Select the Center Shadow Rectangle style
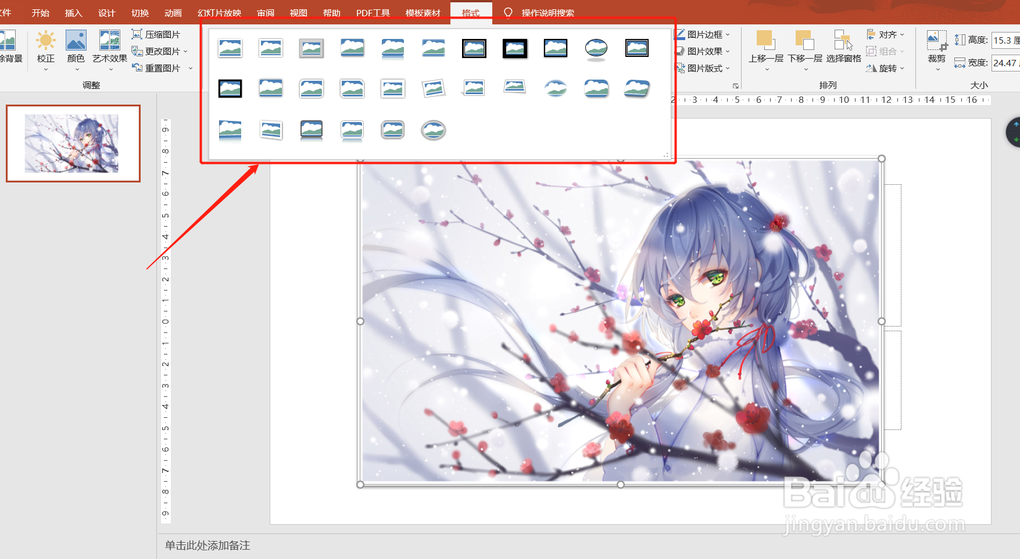1020x559 pixels. click(x=271, y=89)
